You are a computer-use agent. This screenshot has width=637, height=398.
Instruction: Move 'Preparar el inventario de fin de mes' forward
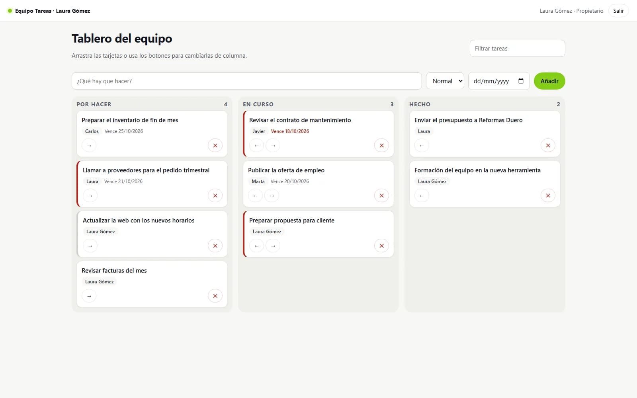[x=89, y=146]
